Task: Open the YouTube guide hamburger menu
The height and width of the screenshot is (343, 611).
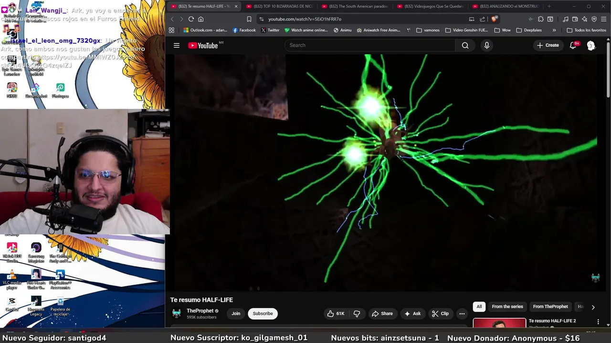Action: point(177,45)
